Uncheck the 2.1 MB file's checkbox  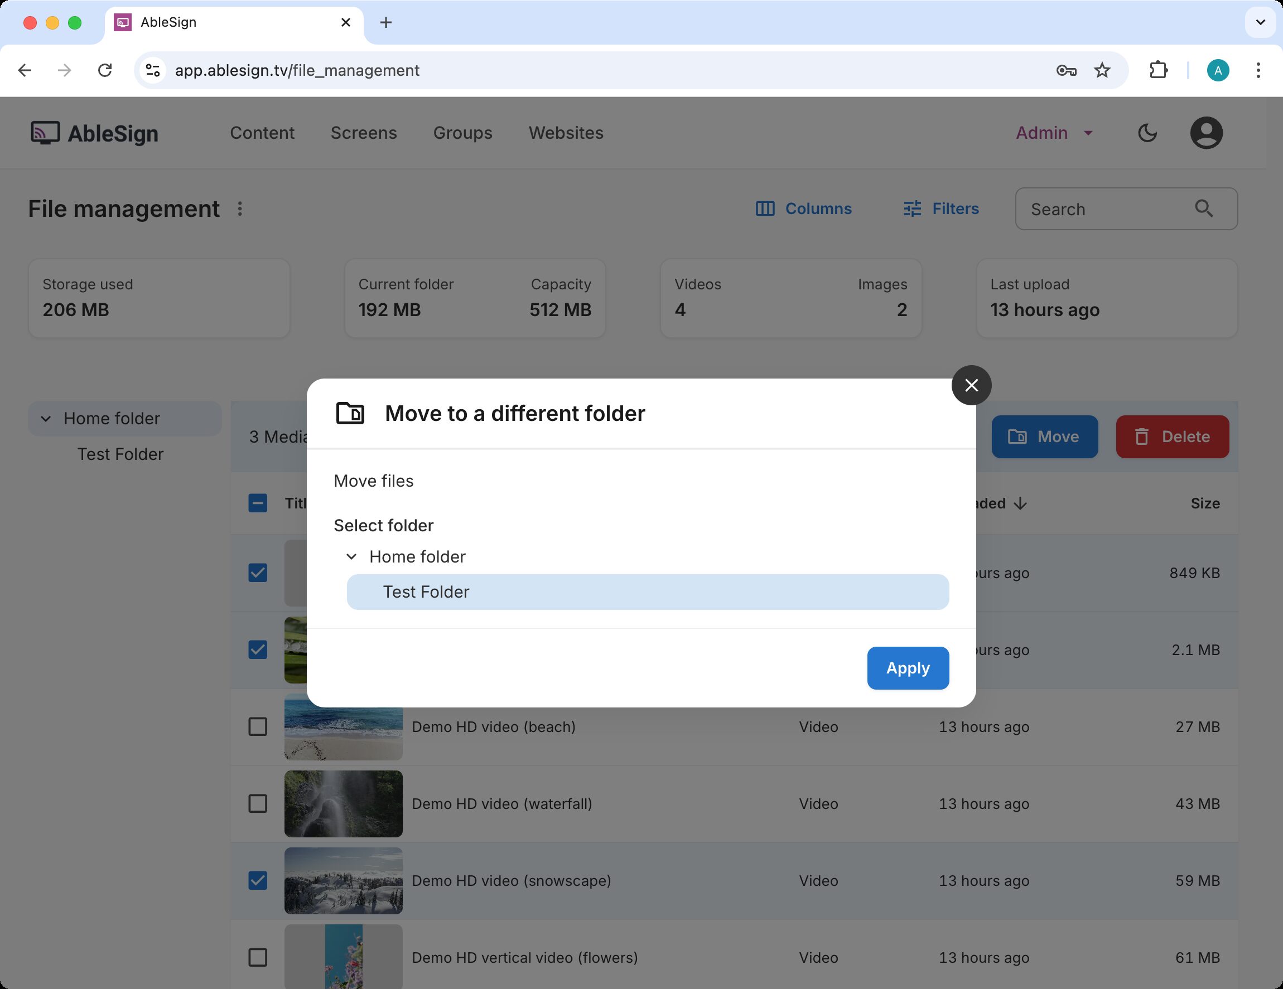(x=258, y=649)
